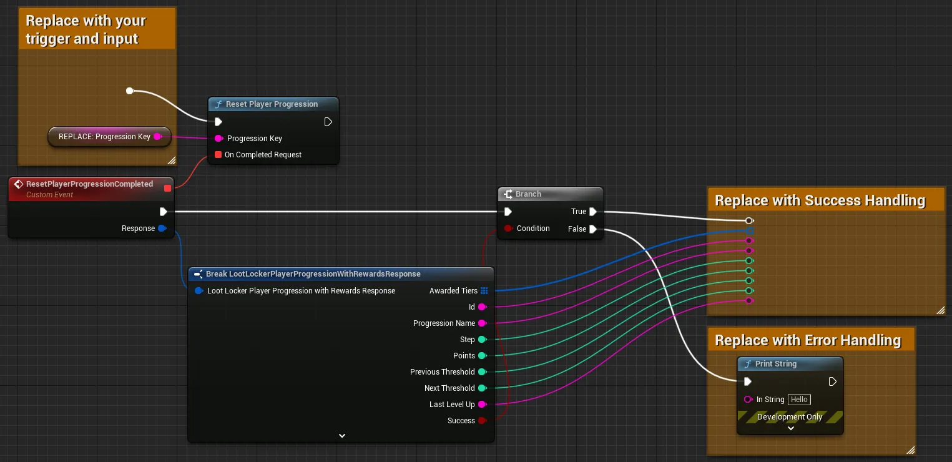Click Success Handling comment resize handle
The image size is (952, 462).
[x=941, y=310]
